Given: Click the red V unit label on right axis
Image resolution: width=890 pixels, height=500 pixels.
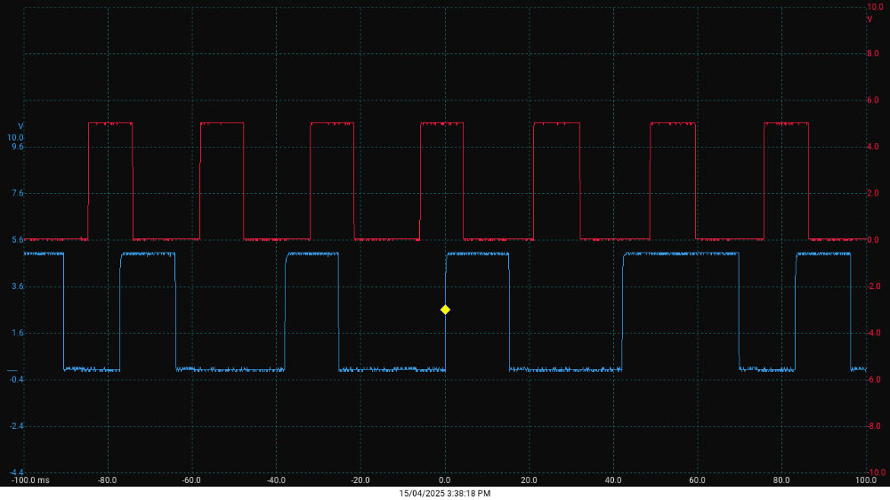Looking at the screenshot, I should pos(870,19).
